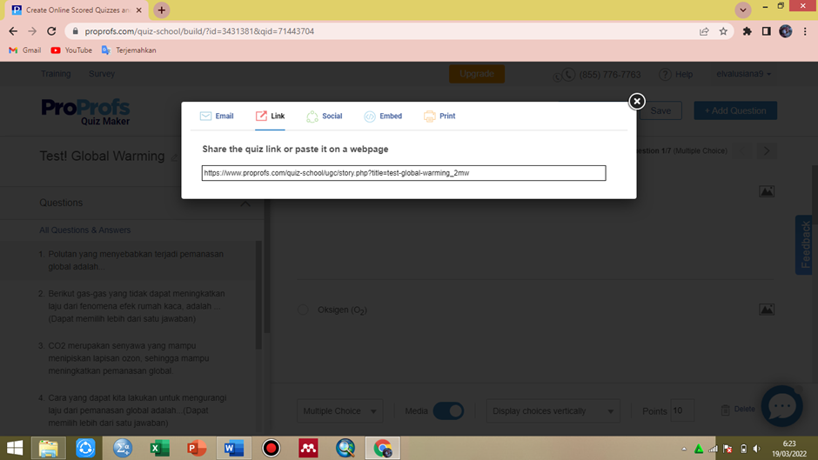Image resolution: width=818 pixels, height=460 pixels.
Task: Click the ProProfs Quiz Maker logo
Action: 85,111
